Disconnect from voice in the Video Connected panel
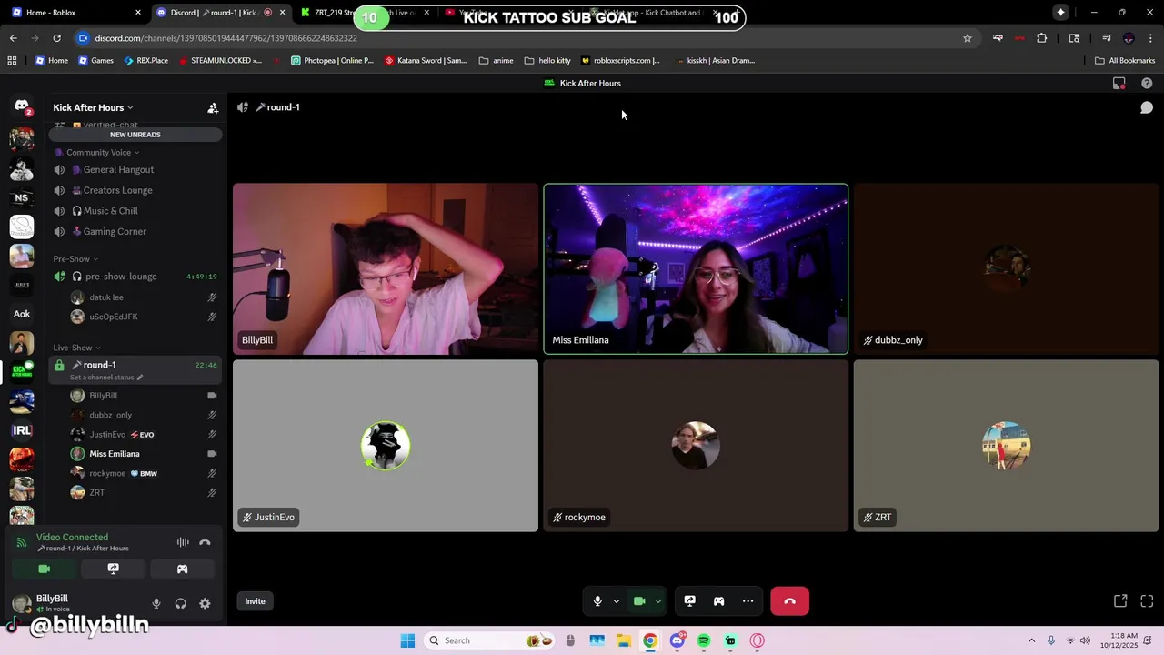Screen dimensions: 1164x655 [205, 542]
